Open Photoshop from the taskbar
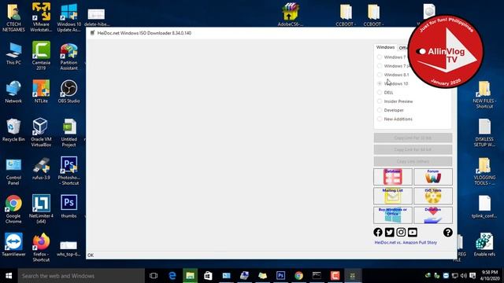The width and height of the screenshot is (504, 283). [280, 276]
